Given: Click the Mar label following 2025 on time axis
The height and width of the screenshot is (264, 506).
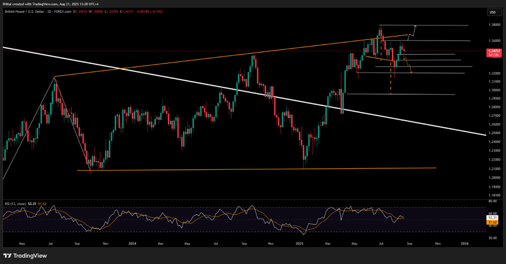Looking at the screenshot, I should 328,243.
